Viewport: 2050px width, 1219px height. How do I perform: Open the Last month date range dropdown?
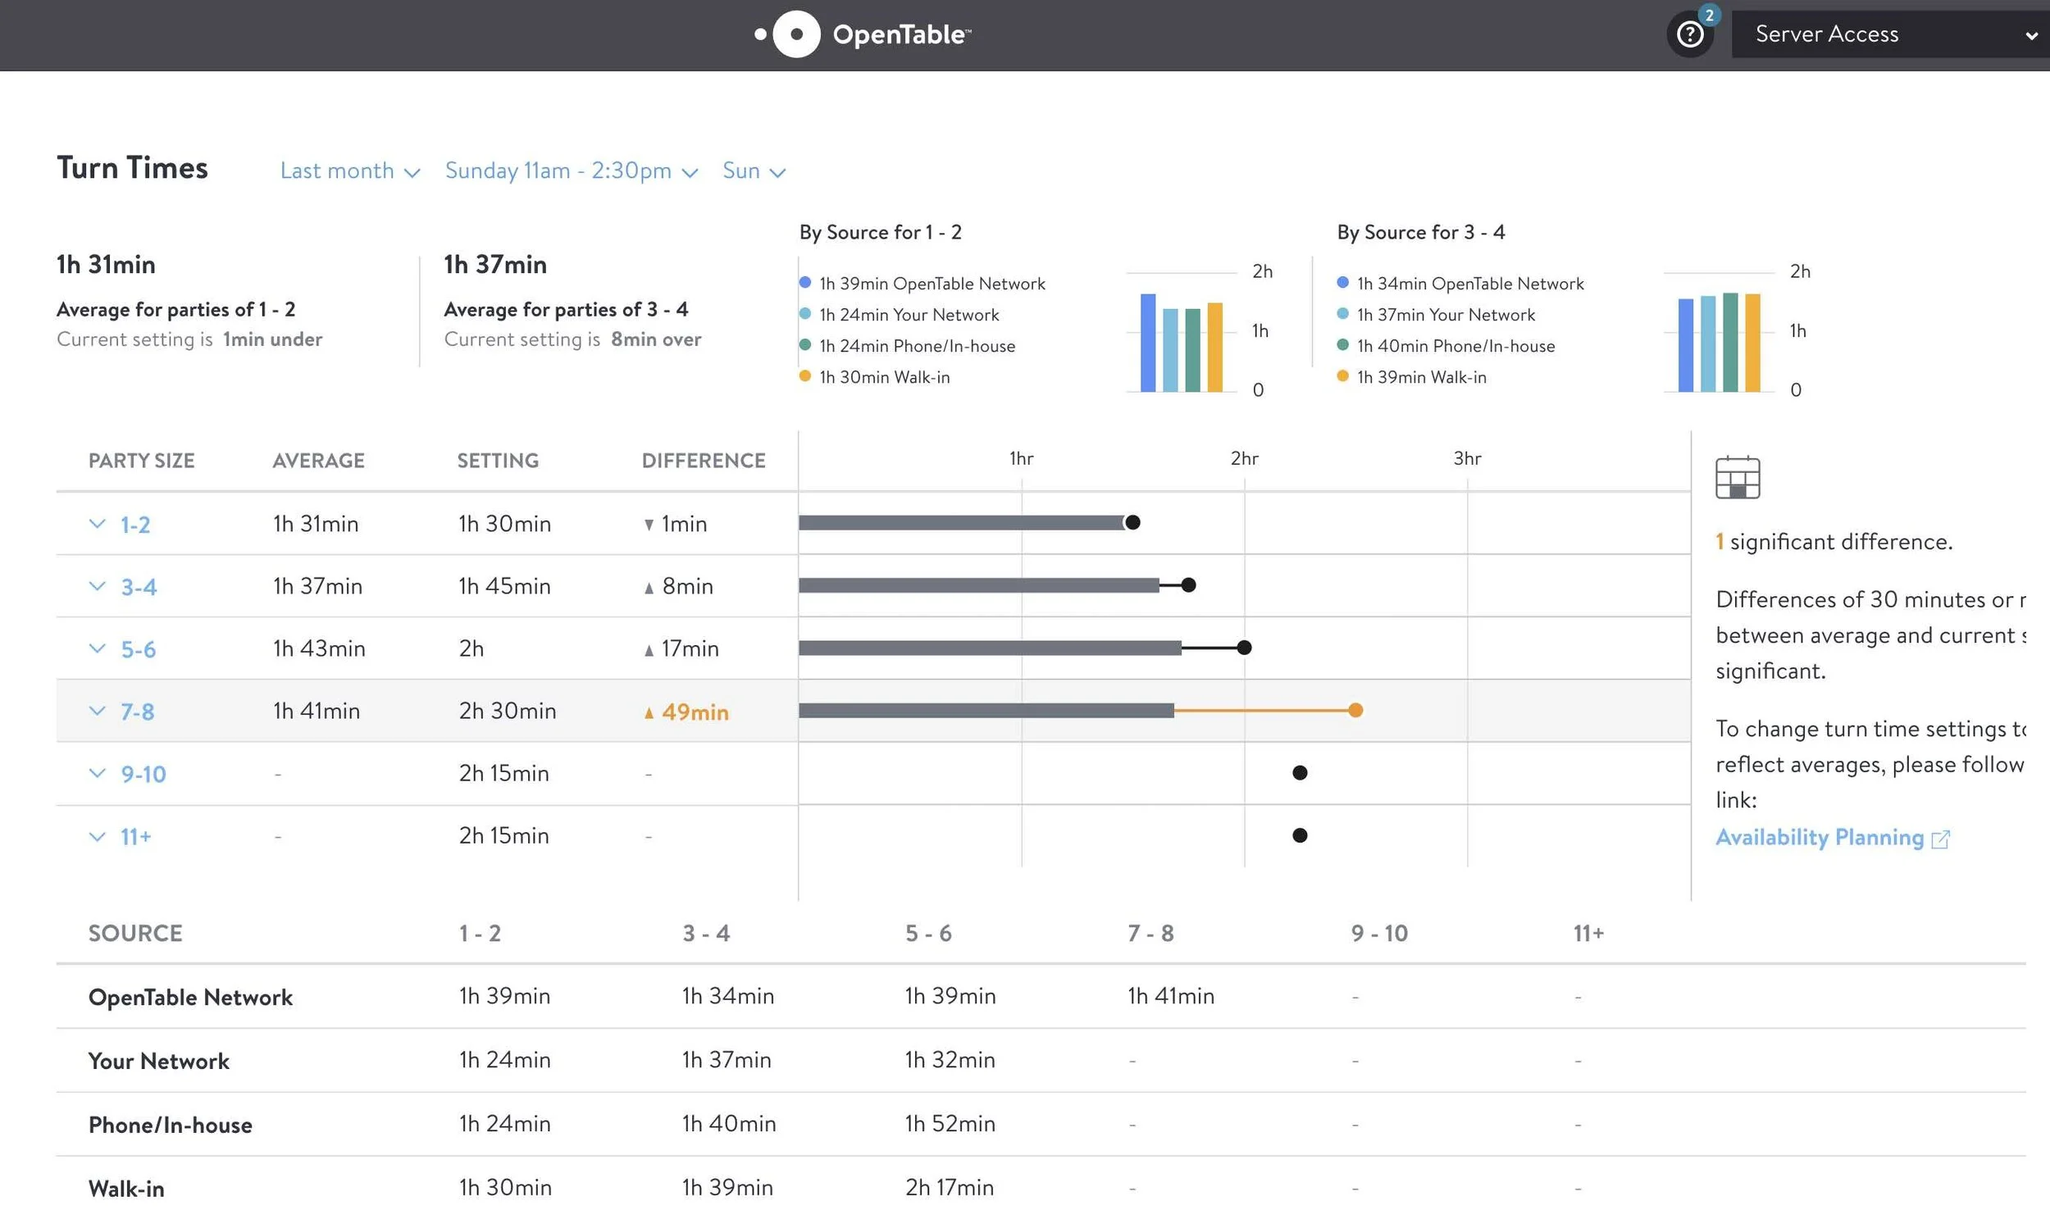tap(349, 171)
